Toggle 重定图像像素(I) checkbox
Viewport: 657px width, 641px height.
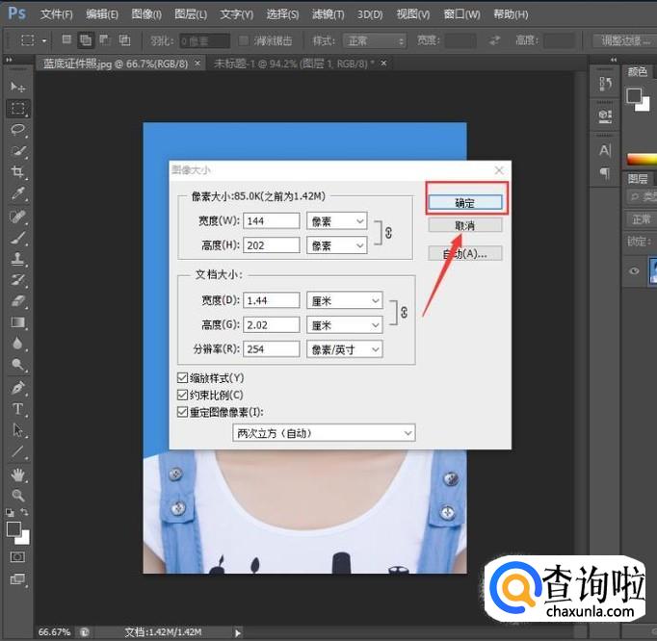(184, 412)
